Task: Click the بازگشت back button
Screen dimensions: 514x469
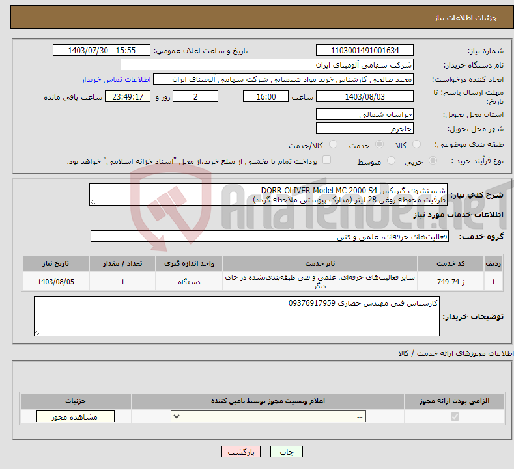Action: tap(241, 451)
